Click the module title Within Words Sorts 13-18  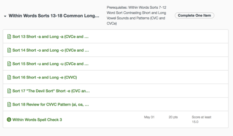pyautogui.click(x=54, y=16)
